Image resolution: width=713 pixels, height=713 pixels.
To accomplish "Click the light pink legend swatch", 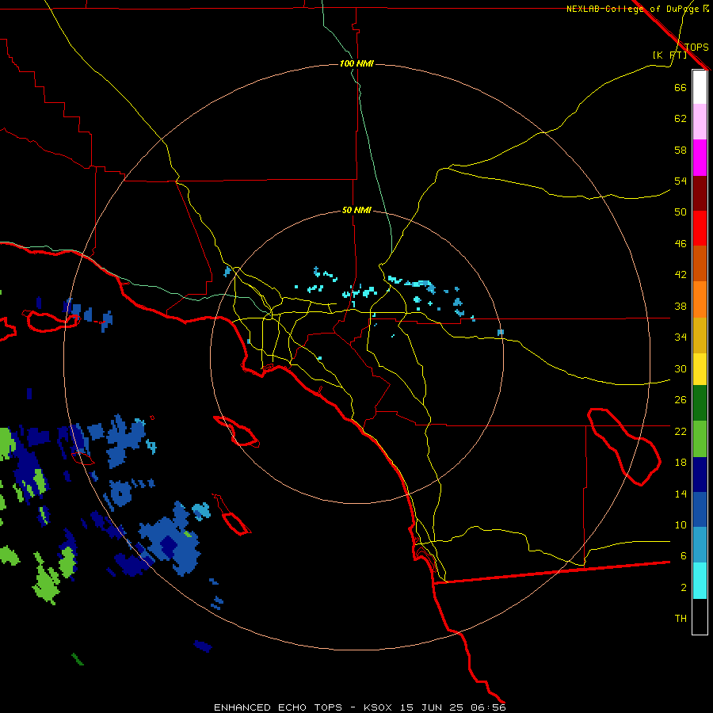I will [700, 122].
